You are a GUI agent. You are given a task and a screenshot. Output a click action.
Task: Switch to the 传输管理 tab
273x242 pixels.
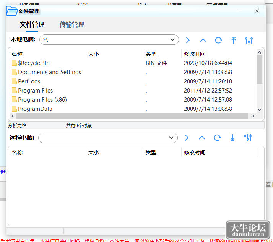(72, 24)
